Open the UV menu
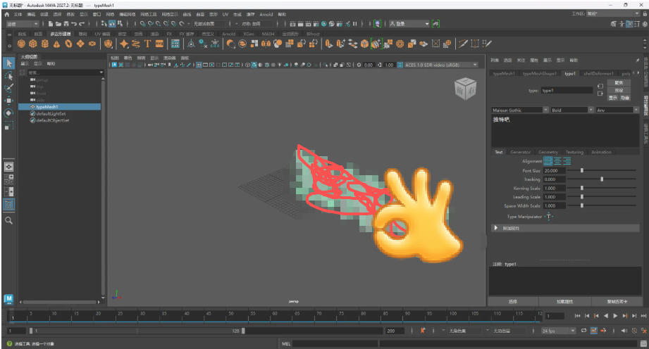The height and width of the screenshot is (349, 649). click(225, 14)
